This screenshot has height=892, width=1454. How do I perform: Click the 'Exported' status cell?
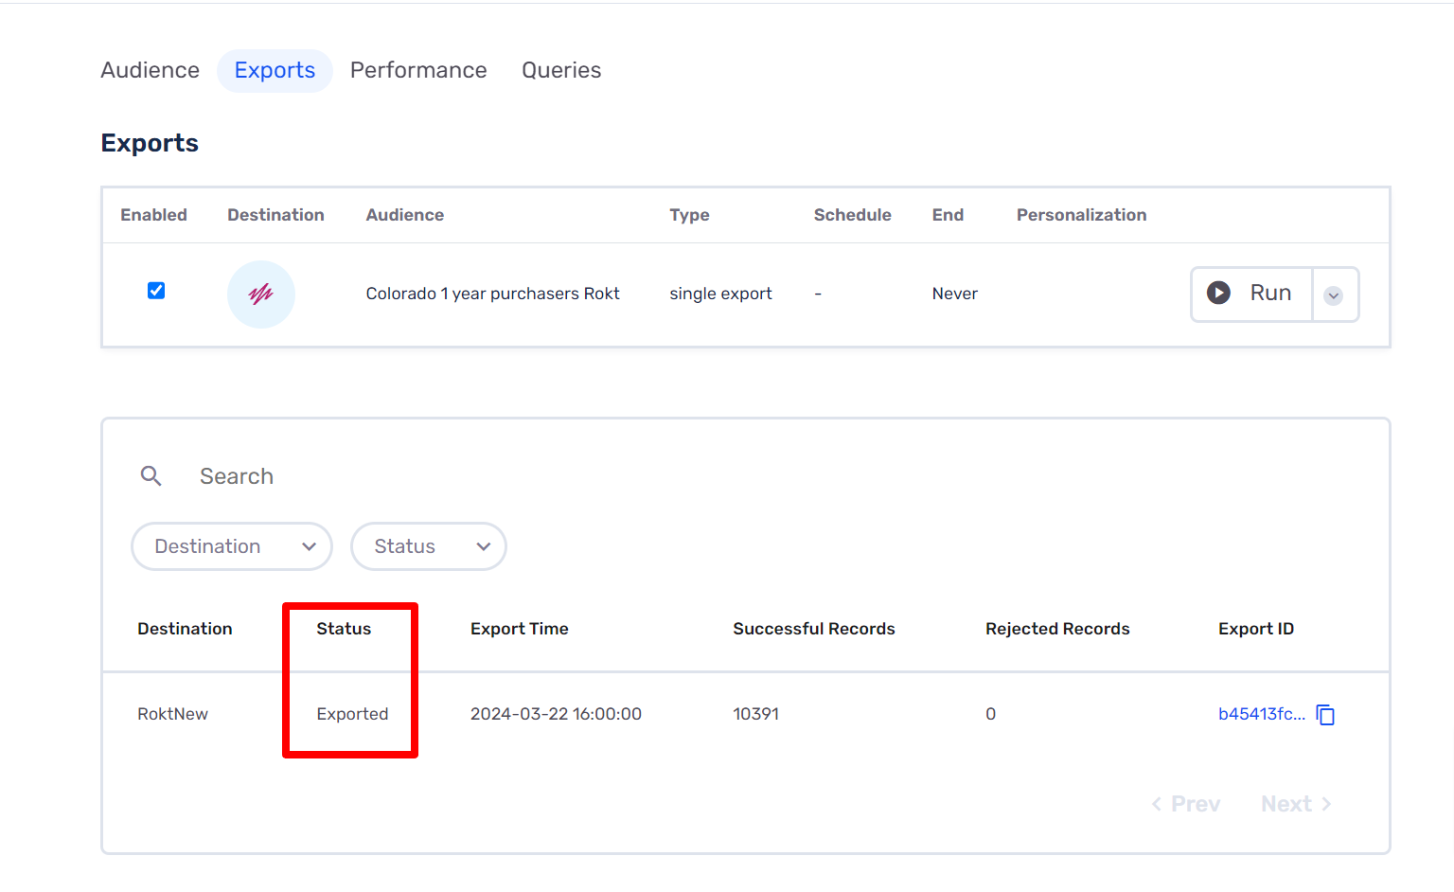pos(352,714)
